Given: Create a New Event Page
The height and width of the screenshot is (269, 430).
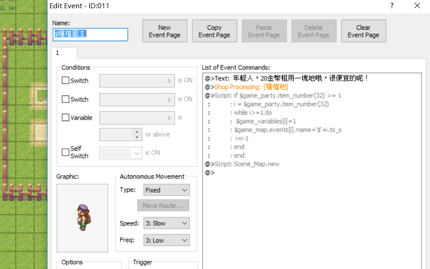Looking at the screenshot, I should point(165,31).
